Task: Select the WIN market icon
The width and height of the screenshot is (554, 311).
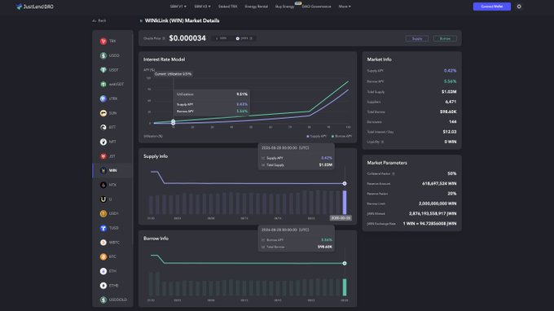Action: click(x=103, y=170)
